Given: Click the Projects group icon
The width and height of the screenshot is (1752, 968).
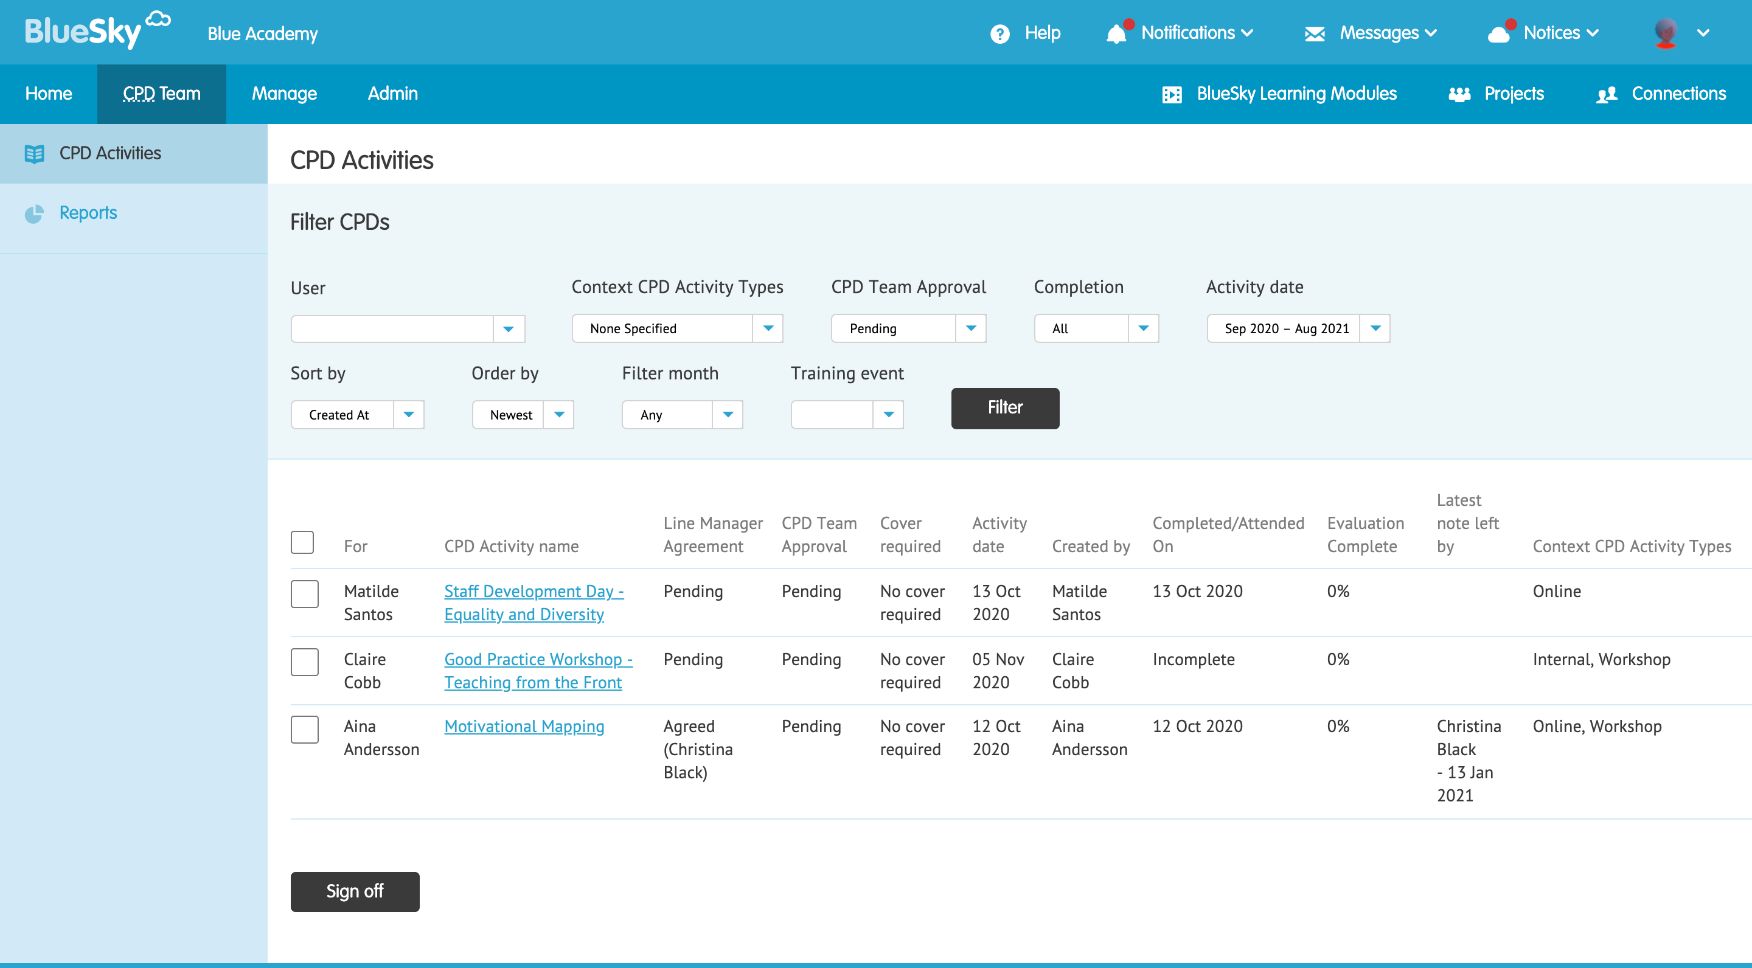Looking at the screenshot, I should pyautogui.click(x=1459, y=94).
